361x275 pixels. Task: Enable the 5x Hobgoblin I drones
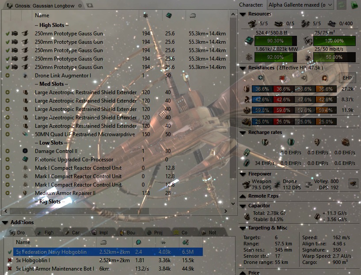pos(9,260)
